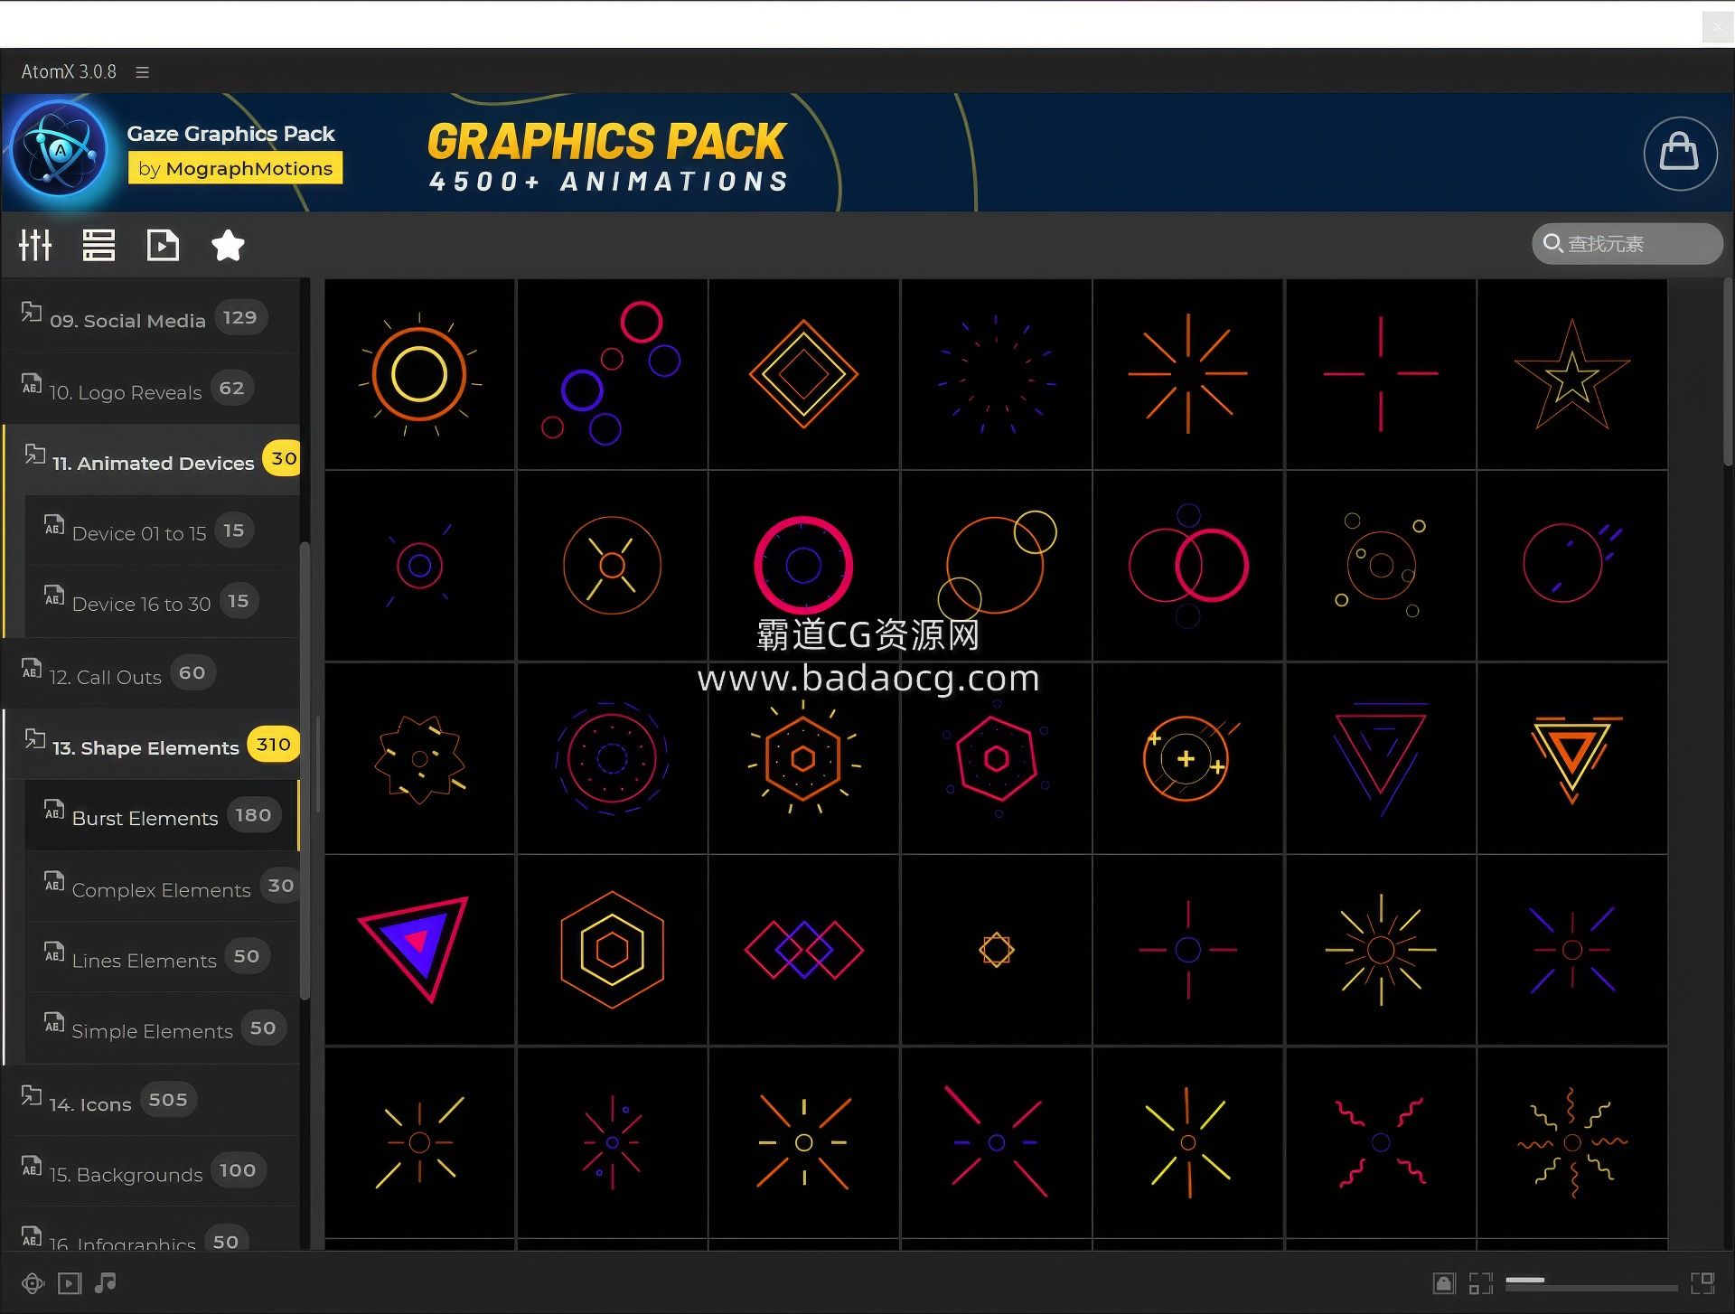Toggle the music note sound icon
Screen dimensions: 1735x1314
tap(106, 1282)
